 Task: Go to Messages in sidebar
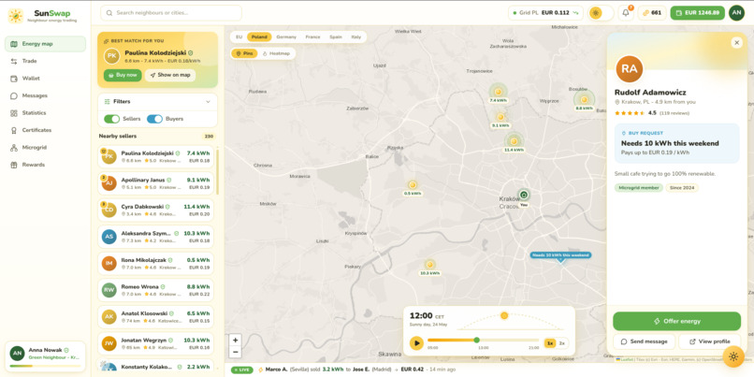coord(45,95)
